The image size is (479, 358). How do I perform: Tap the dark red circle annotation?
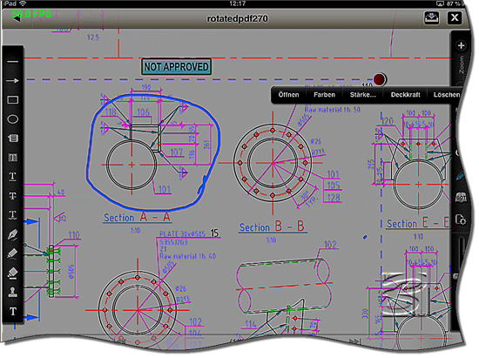379,79
